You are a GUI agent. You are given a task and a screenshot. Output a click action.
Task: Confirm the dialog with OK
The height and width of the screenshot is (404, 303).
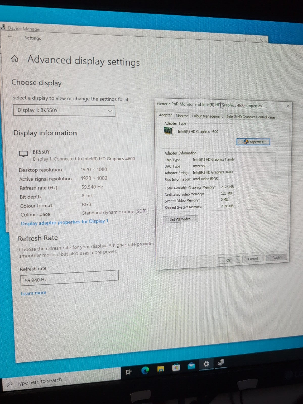click(x=229, y=260)
